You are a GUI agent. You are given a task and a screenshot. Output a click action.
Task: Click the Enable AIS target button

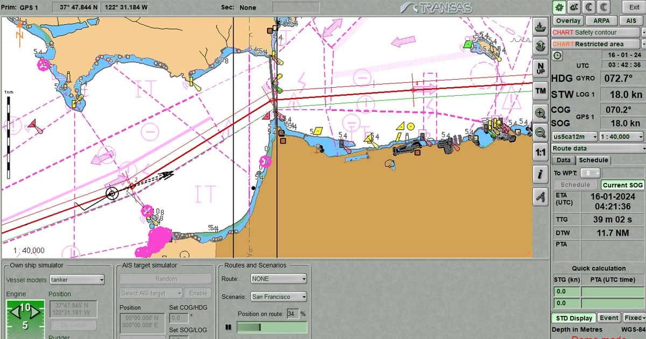point(198,293)
